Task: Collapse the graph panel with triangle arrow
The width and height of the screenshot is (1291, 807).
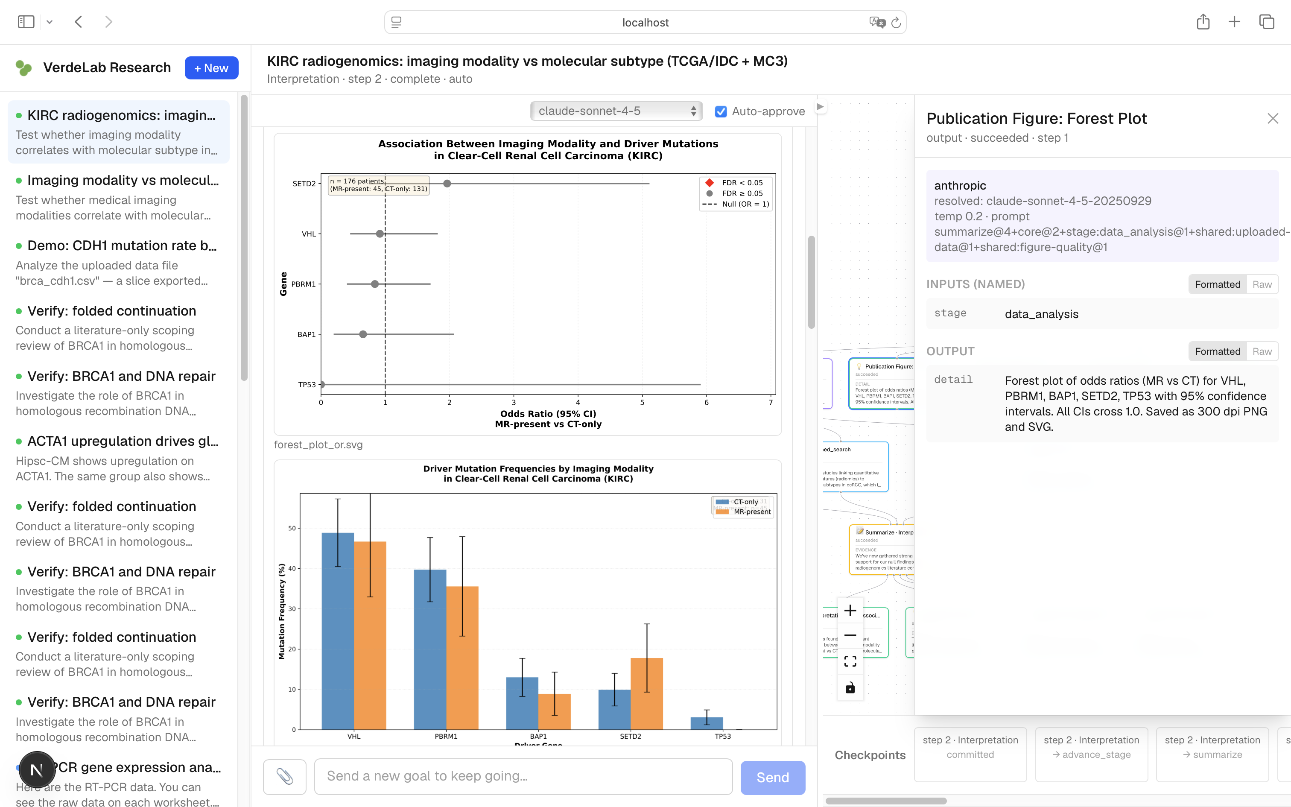Action: 821,107
